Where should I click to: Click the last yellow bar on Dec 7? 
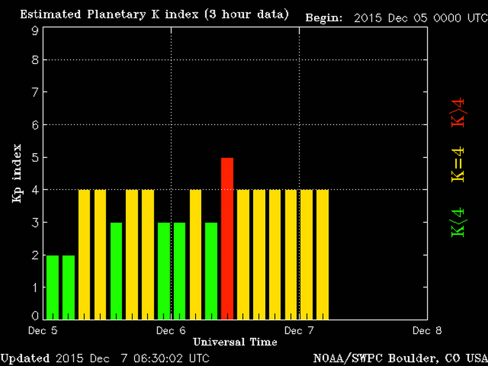pos(323,254)
